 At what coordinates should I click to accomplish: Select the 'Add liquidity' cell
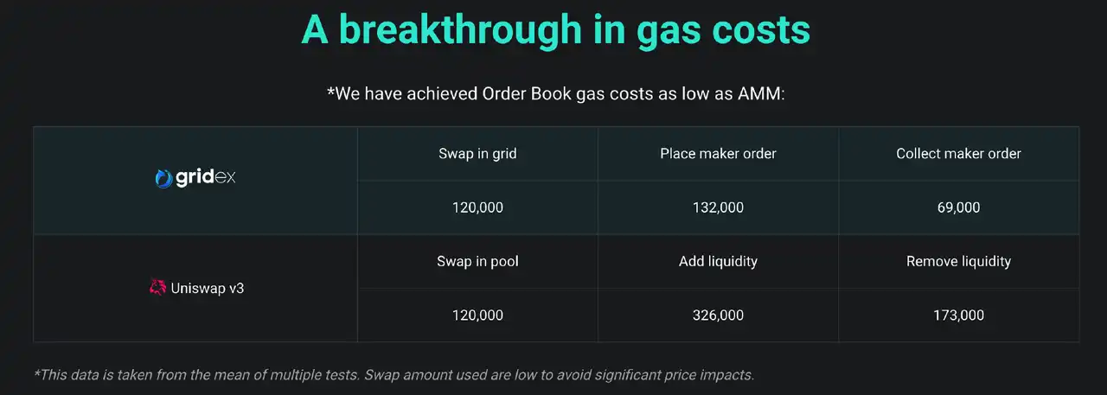pos(718,261)
